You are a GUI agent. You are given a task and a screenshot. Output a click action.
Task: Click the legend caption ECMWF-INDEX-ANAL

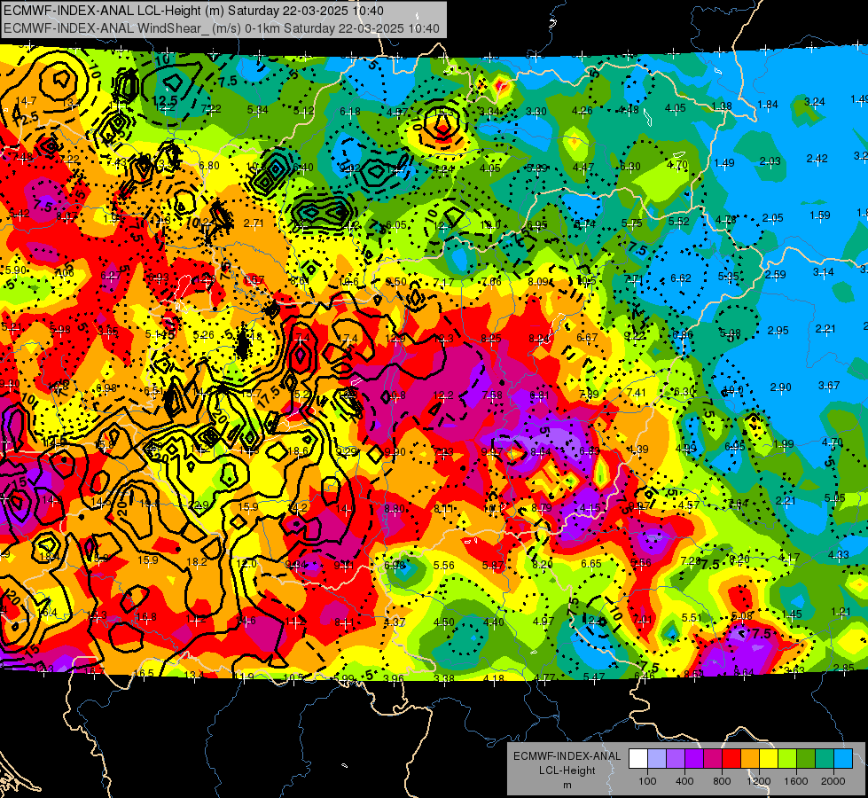(567, 756)
